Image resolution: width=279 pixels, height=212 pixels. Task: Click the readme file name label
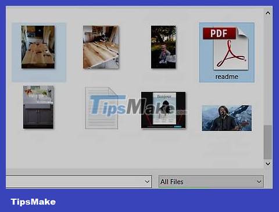tap(227, 77)
